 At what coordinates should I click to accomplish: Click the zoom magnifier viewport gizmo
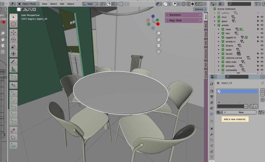point(159,33)
